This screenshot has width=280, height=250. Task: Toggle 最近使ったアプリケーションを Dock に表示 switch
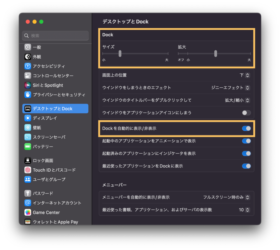point(246,166)
